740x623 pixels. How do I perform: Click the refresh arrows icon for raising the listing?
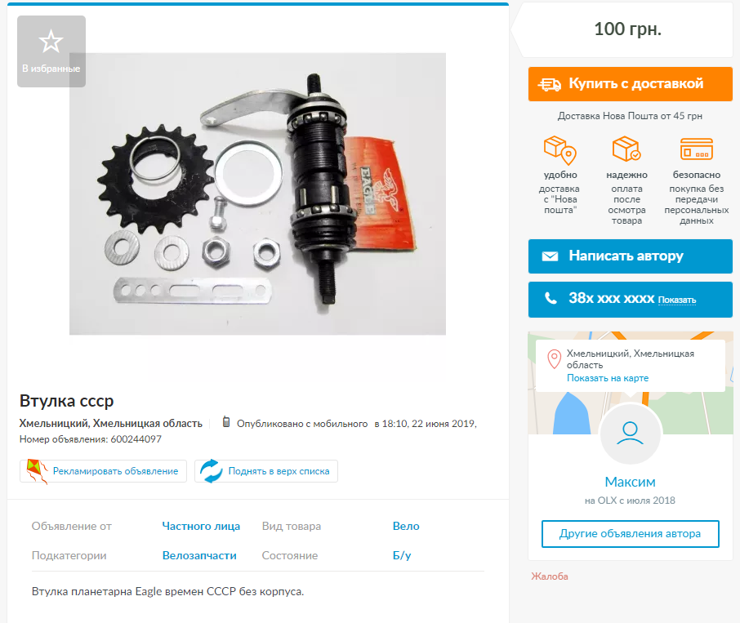211,471
